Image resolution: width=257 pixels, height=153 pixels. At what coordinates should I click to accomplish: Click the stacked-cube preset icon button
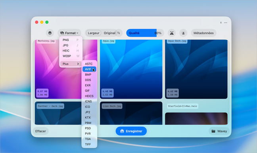point(50,33)
